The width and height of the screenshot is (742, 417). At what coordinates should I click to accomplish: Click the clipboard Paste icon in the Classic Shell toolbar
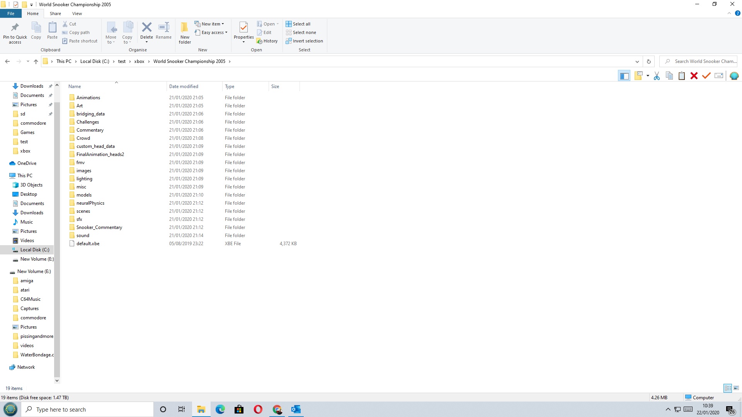coord(682,76)
